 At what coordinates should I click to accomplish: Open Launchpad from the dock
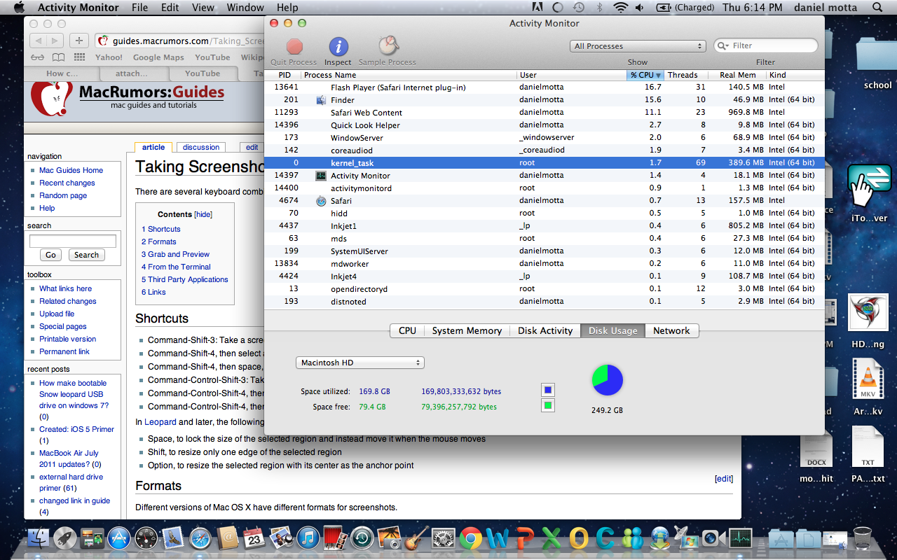65,538
